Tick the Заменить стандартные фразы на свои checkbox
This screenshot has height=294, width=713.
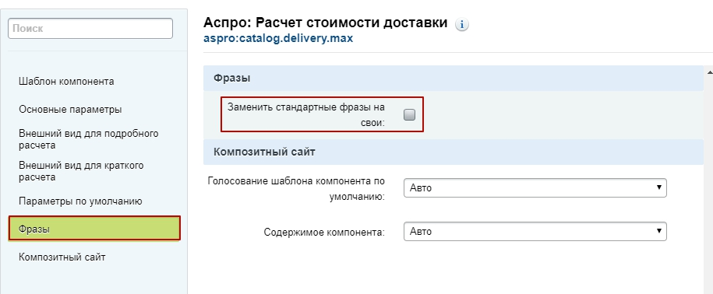(x=410, y=115)
